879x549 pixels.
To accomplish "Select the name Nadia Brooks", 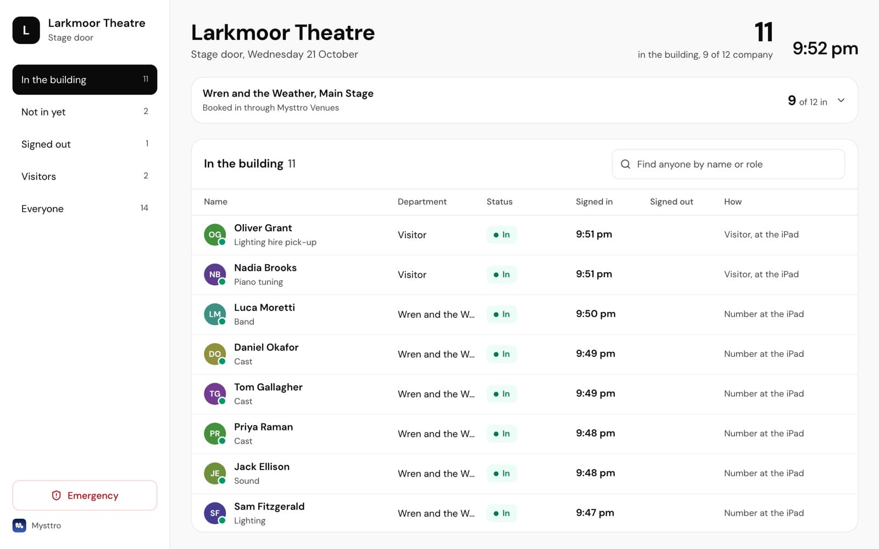I will [265, 267].
